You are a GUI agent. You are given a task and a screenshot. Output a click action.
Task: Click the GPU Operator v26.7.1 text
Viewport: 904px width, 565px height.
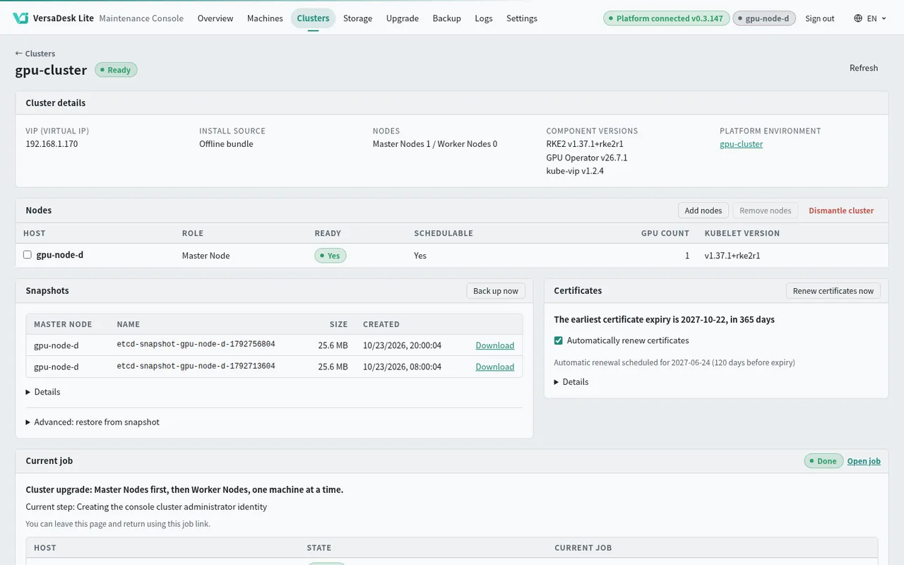[587, 157]
